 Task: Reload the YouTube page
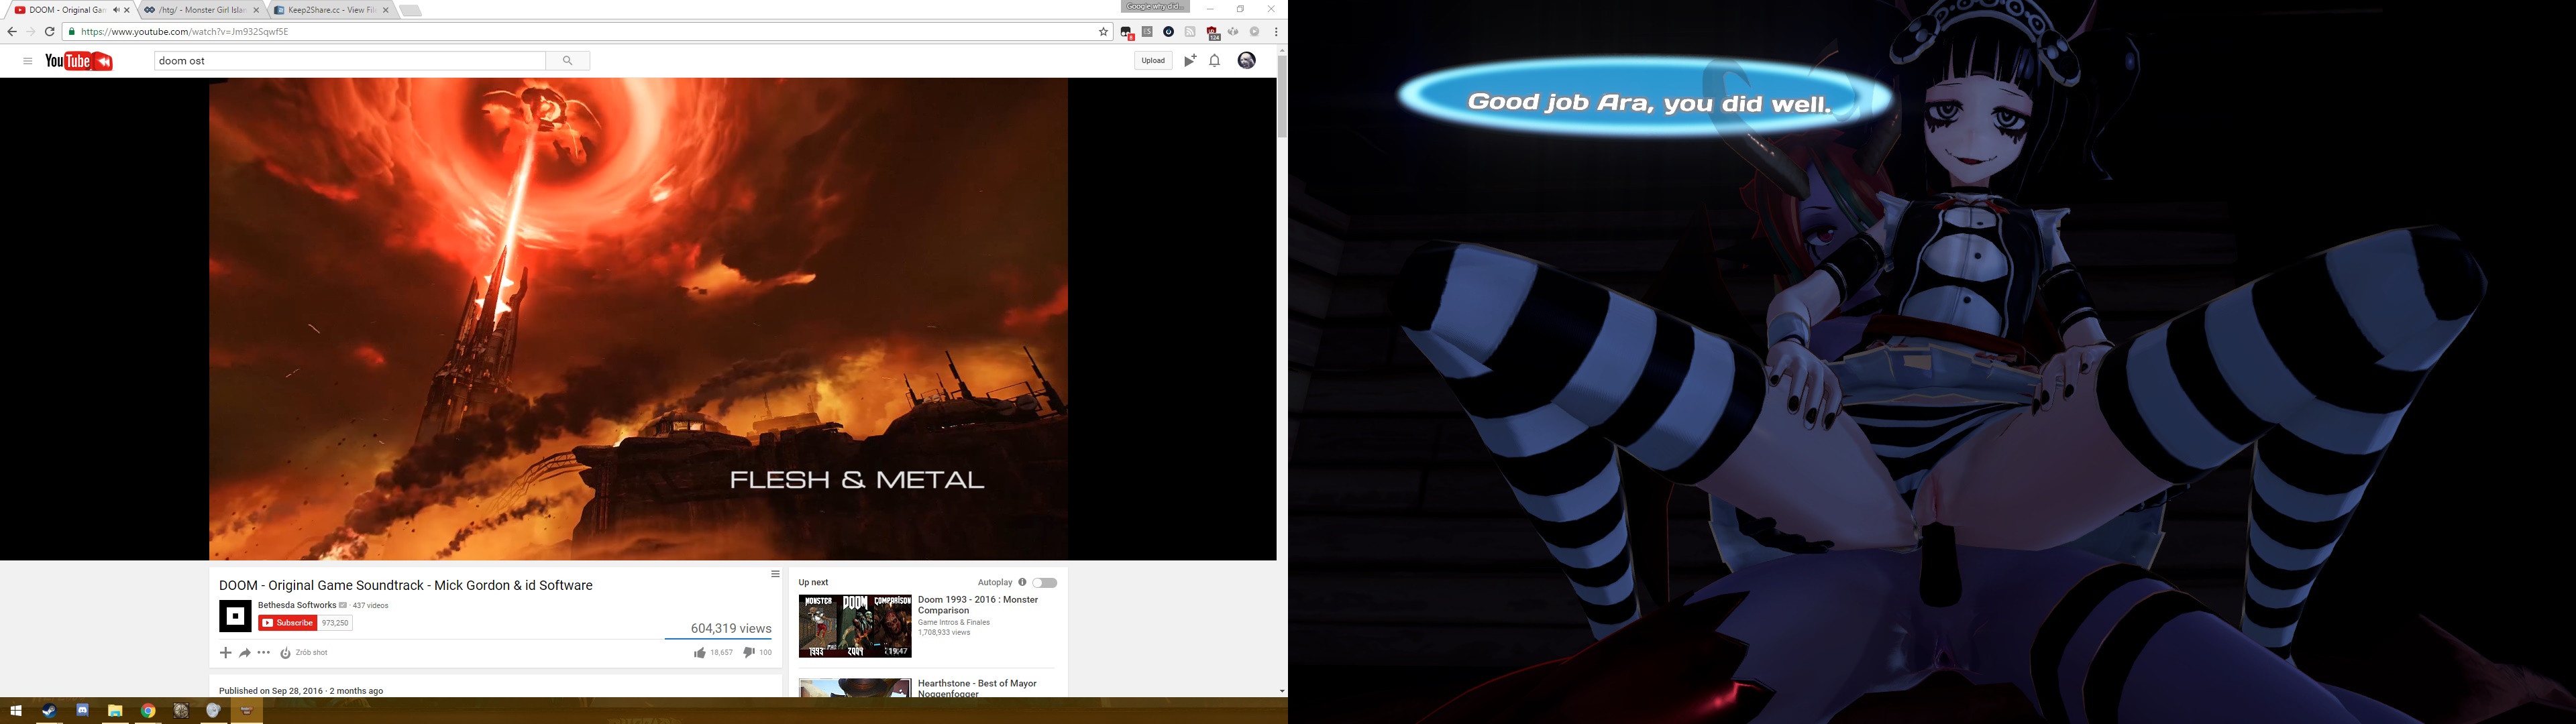(x=49, y=32)
